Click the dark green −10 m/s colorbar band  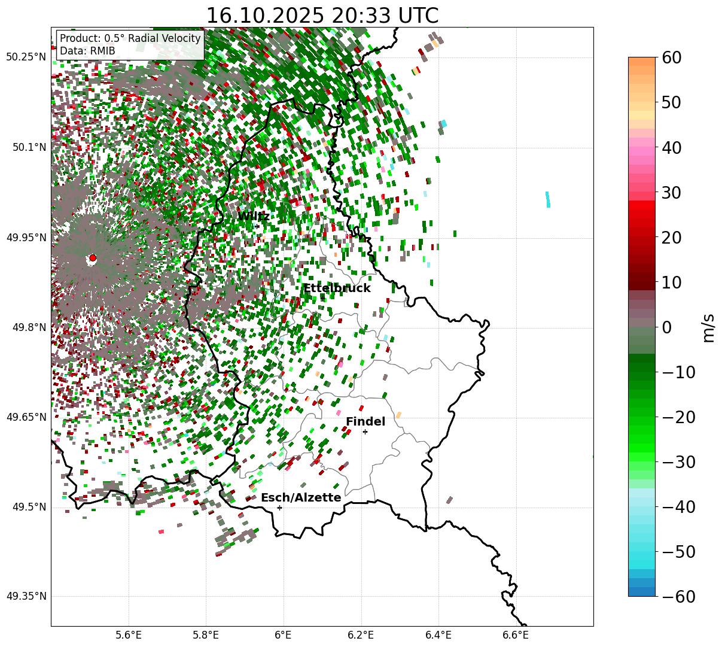coord(642,367)
